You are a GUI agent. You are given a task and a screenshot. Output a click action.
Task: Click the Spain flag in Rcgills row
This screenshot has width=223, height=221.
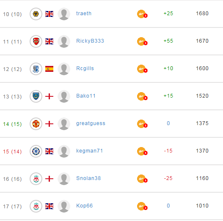[49, 69]
